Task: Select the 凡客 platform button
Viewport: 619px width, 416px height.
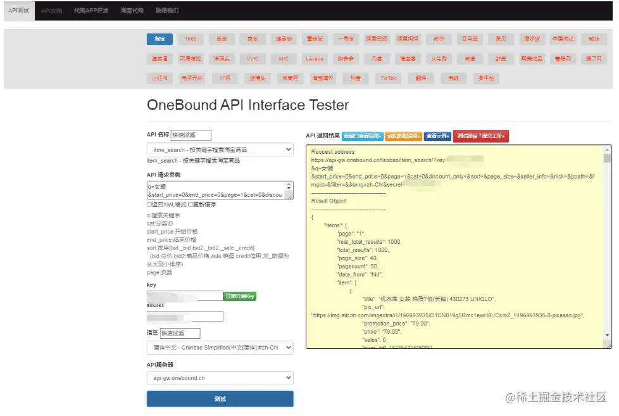Action: tap(377, 58)
